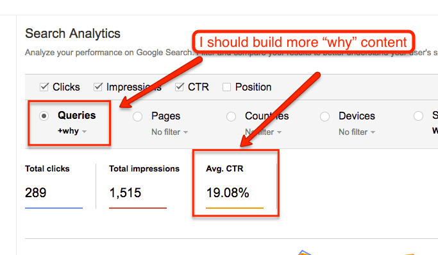Expand the Devices No filter dropdown
Viewport: 438px width, 255px height.
tap(357, 132)
